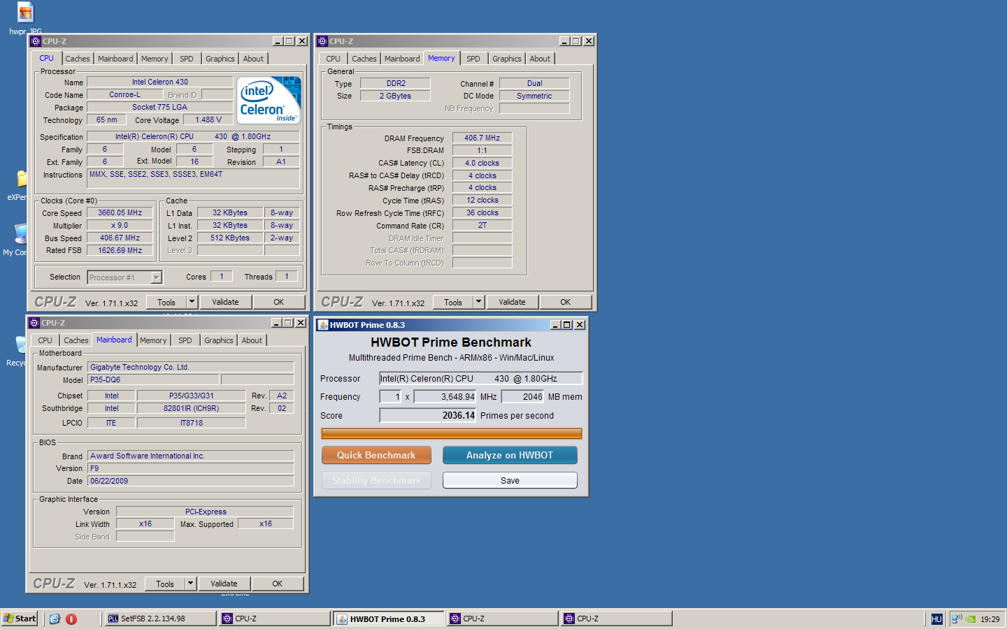Open Tools dropdown arrow in Mainboard window

[x=191, y=584]
